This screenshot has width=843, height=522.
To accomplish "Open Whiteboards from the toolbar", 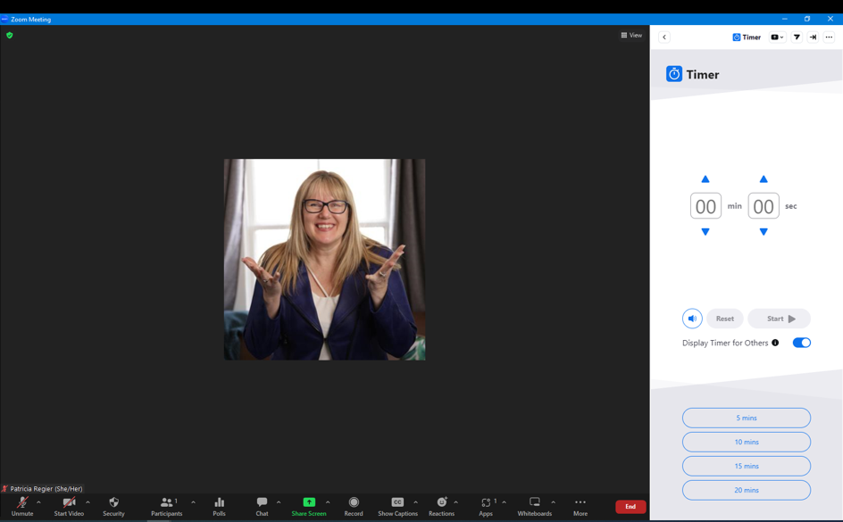I will (x=534, y=506).
